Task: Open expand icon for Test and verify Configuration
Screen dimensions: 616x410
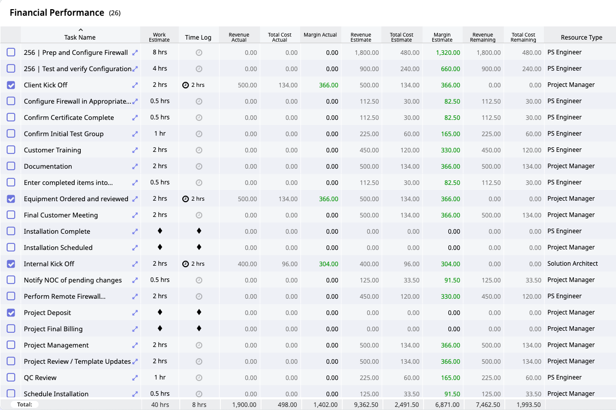Action: [x=135, y=69]
